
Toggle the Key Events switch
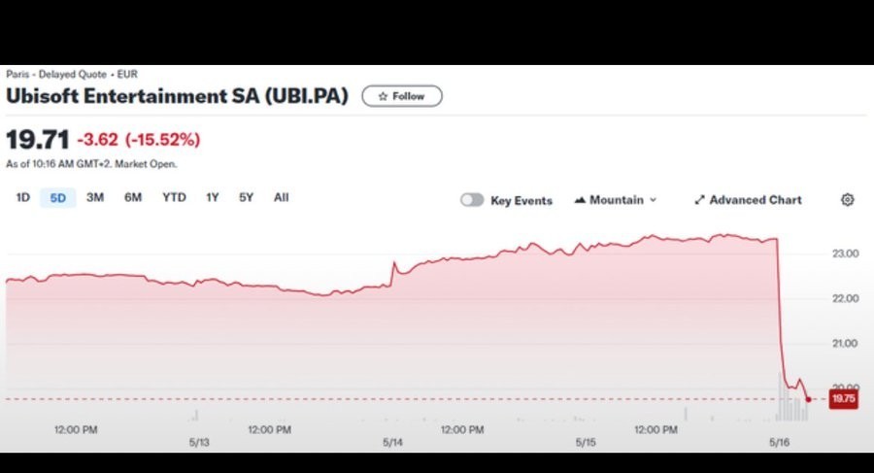pos(472,200)
